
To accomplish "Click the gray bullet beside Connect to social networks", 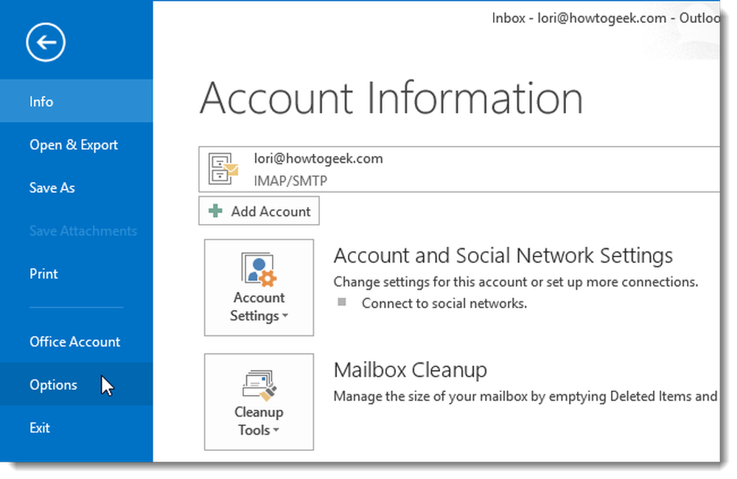I will [342, 302].
